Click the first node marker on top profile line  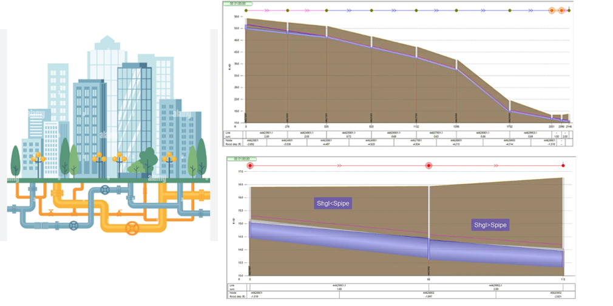[x=246, y=10]
